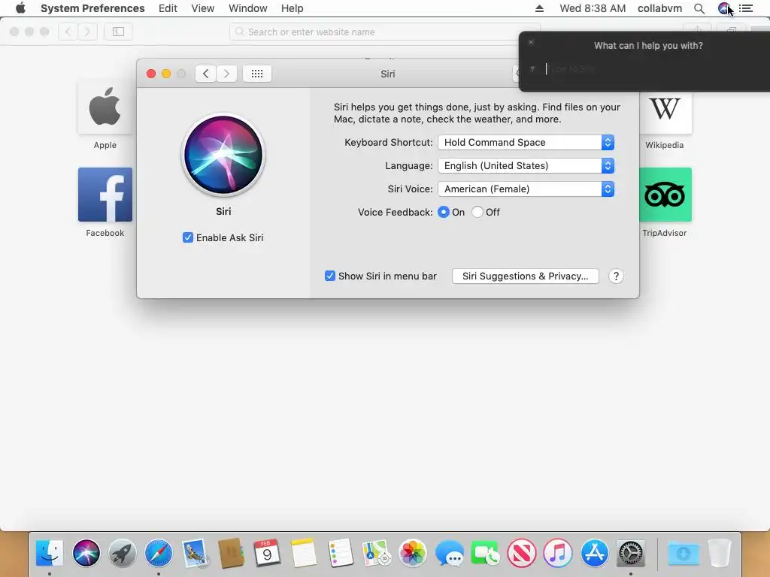770x577 pixels.
Task: Select Voice Feedback On radio button
Action: (x=444, y=212)
